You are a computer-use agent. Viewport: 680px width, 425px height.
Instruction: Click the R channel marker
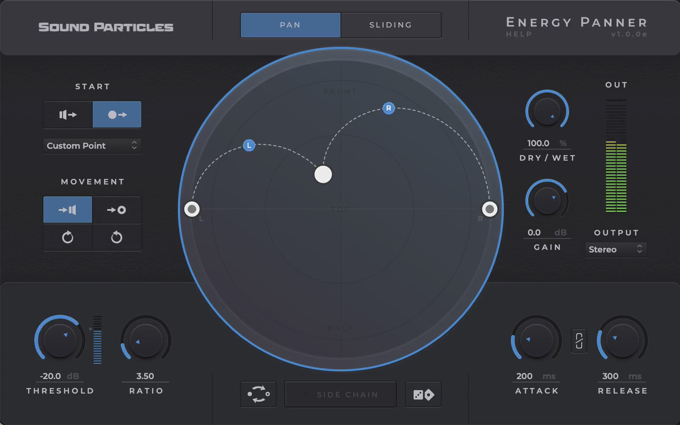(389, 108)
